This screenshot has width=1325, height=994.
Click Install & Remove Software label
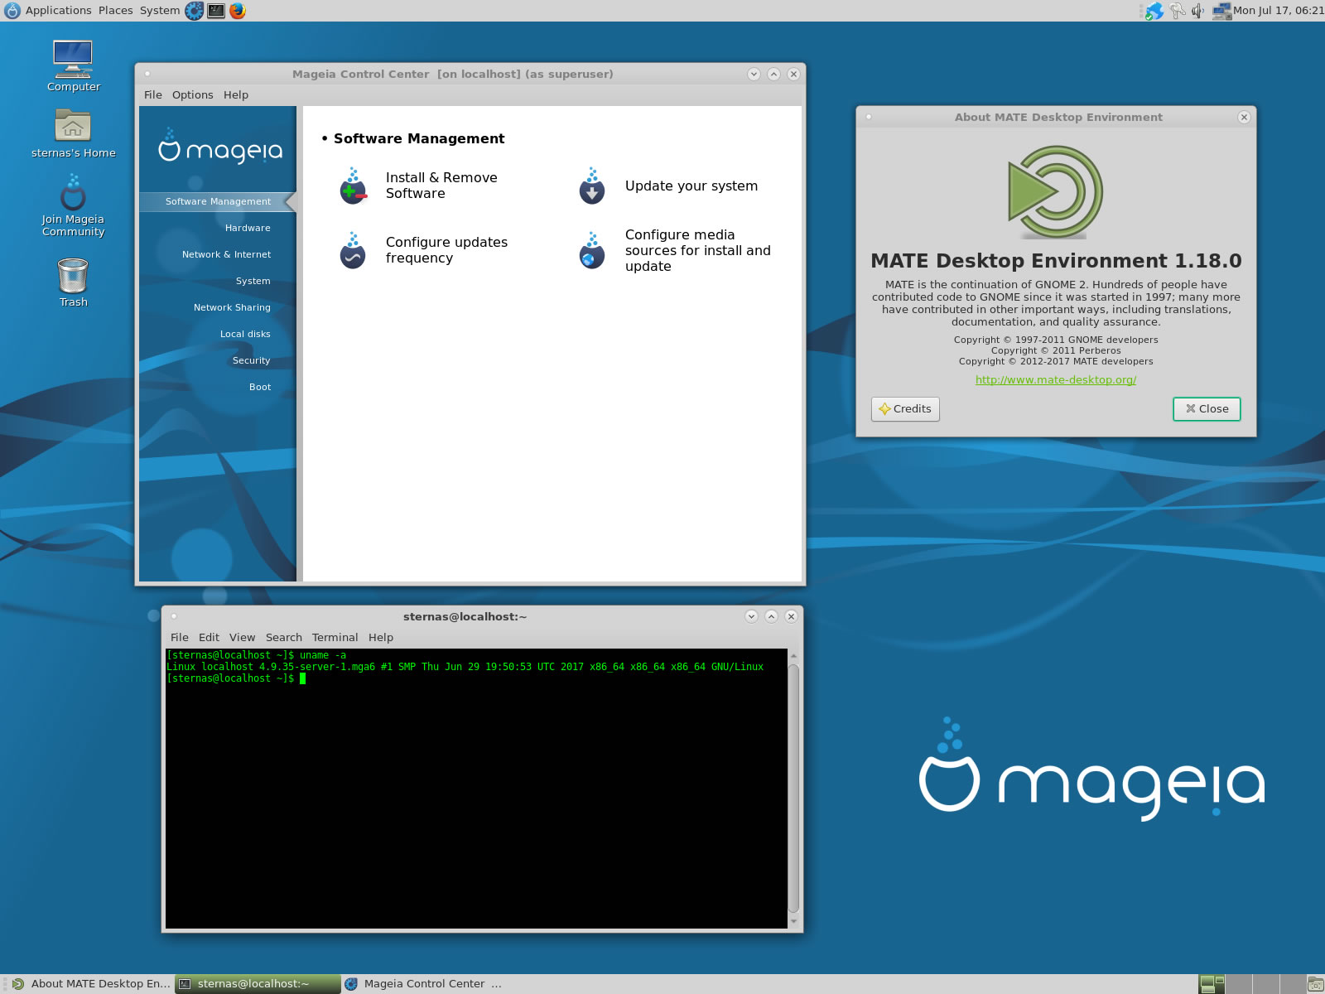[441, 186]
